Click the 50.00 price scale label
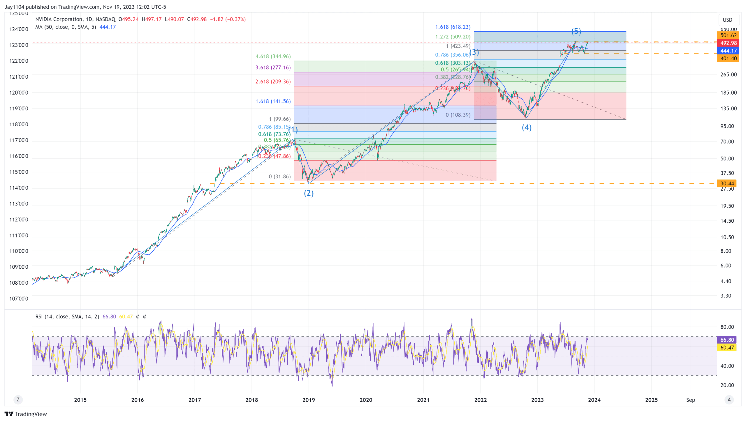This screenshot has width=746, height=422. (x=727, y=159)
